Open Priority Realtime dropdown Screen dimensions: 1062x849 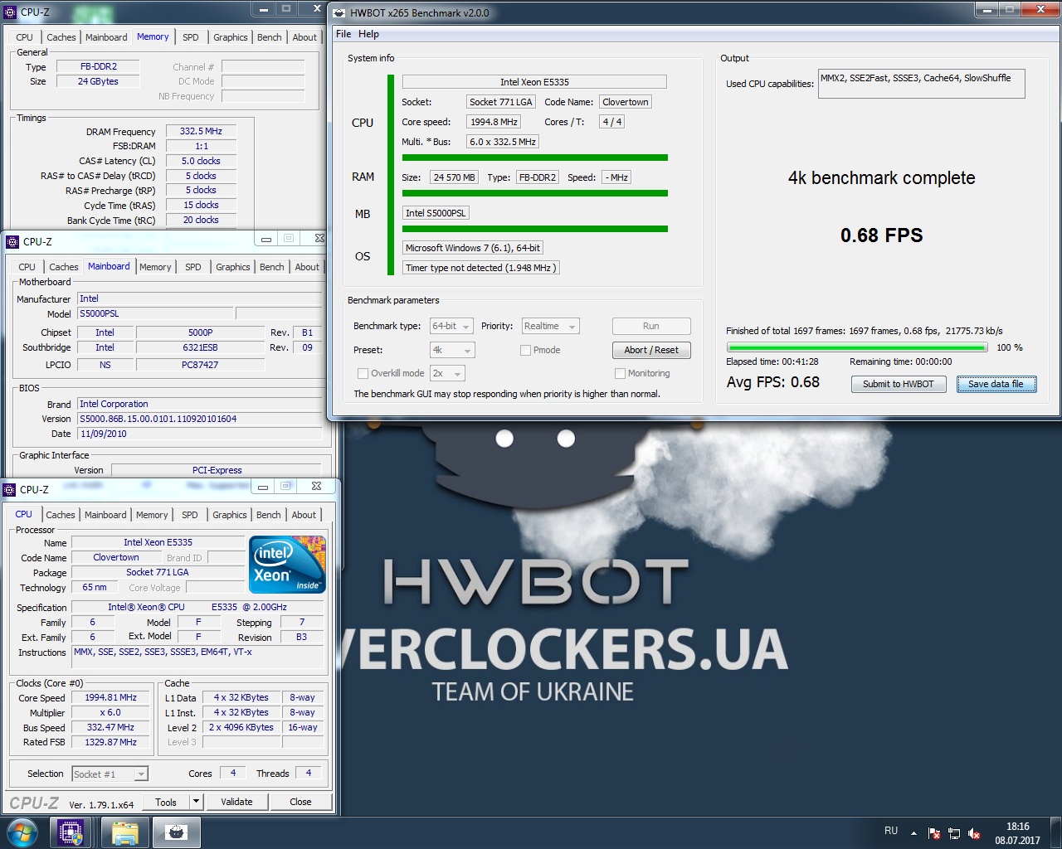[x=549, y=327]
